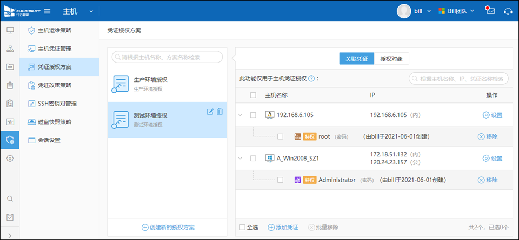Click the trash icon on 测试环境授权
This screenshot has width=519, height=240.
point(219,112)
